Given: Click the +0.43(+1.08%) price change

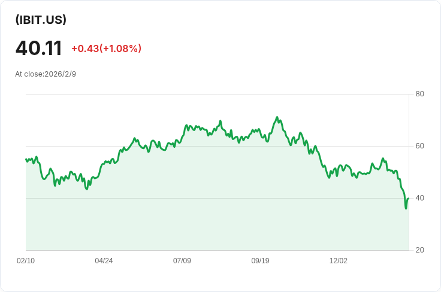Looking at the screenshot, I should (x=106, y=48).
